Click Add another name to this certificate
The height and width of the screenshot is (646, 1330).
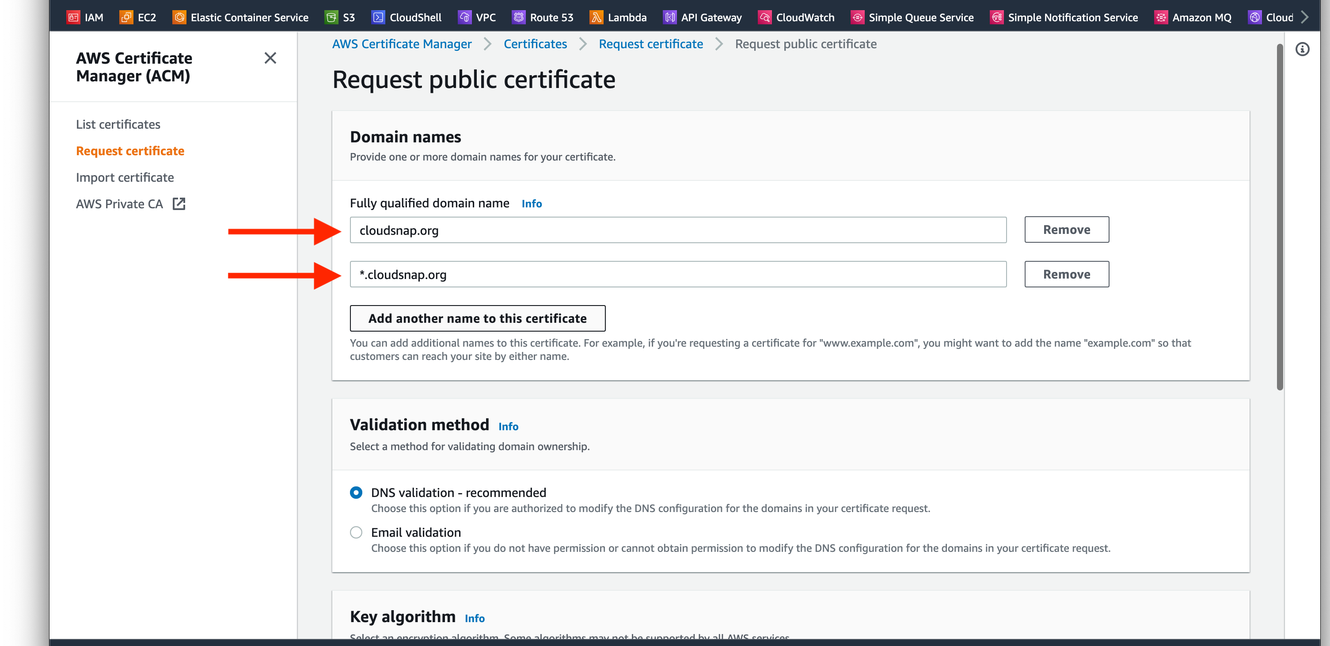[x=478, y=318]
